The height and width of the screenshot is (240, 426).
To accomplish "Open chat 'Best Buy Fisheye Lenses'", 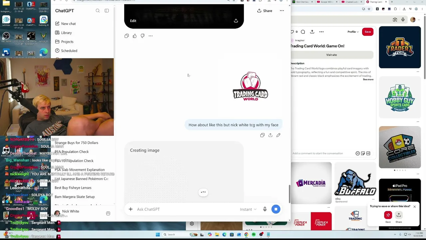I will point(73,188).
